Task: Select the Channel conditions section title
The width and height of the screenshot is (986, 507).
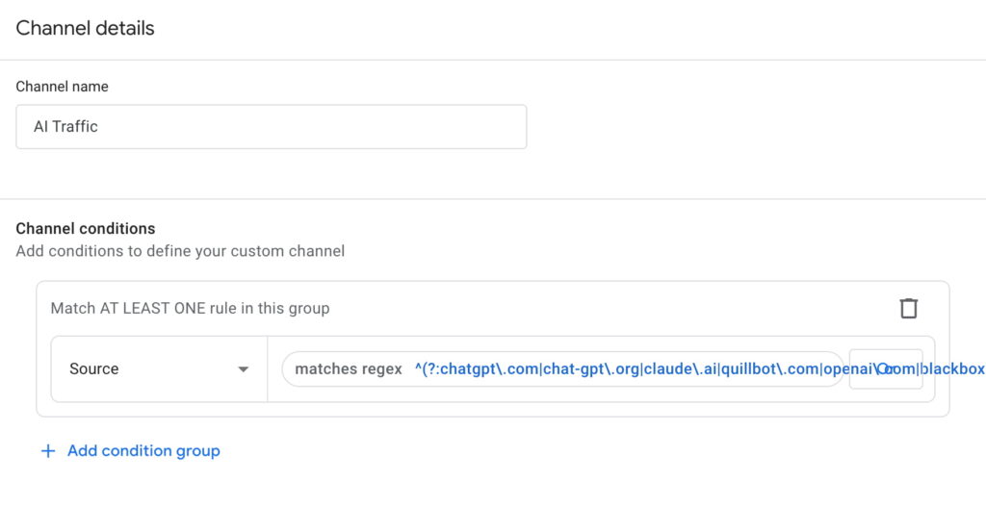Action: coord(86,229)
